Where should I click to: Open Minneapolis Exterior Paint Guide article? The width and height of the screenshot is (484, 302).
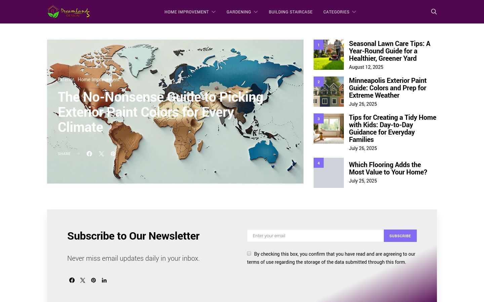(x=388, y=88)
